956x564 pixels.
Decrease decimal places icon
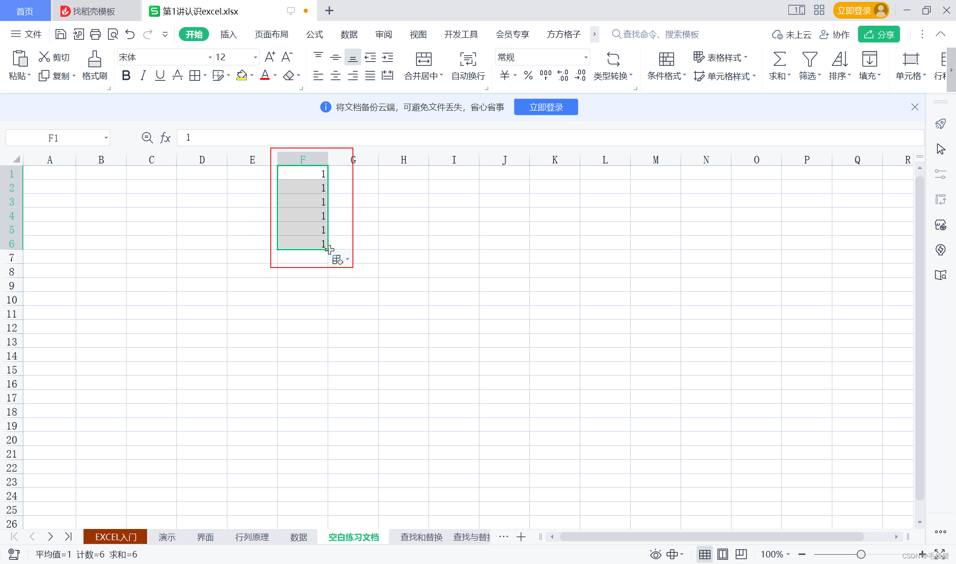[x=580, y=75]
